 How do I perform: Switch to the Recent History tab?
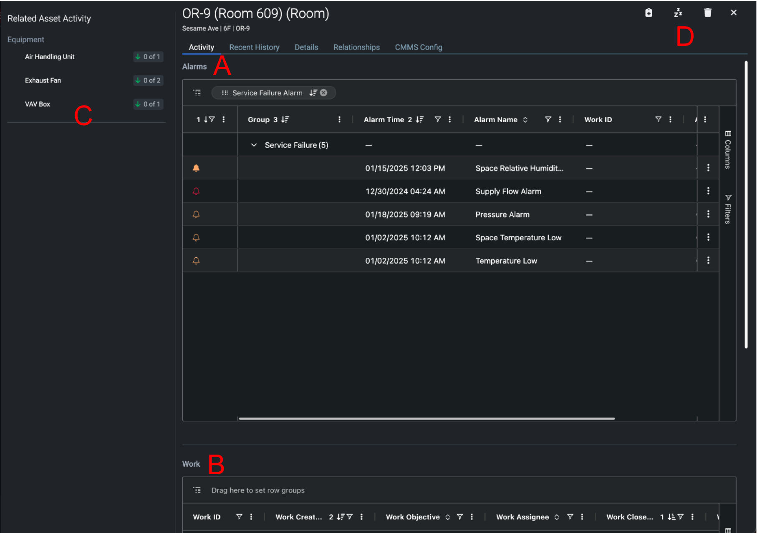tap(254, 47)
